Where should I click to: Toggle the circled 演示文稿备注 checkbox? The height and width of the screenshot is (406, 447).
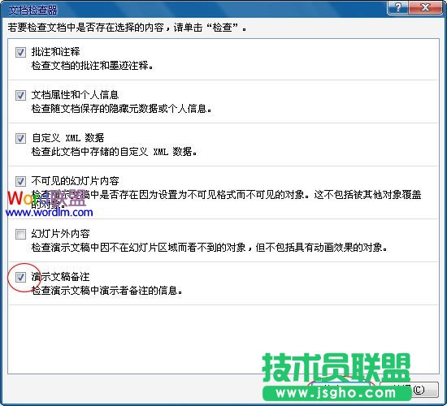(20, 277)
